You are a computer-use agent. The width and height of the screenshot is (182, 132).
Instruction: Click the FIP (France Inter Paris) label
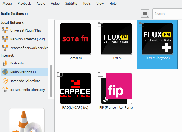pos(116,107)
